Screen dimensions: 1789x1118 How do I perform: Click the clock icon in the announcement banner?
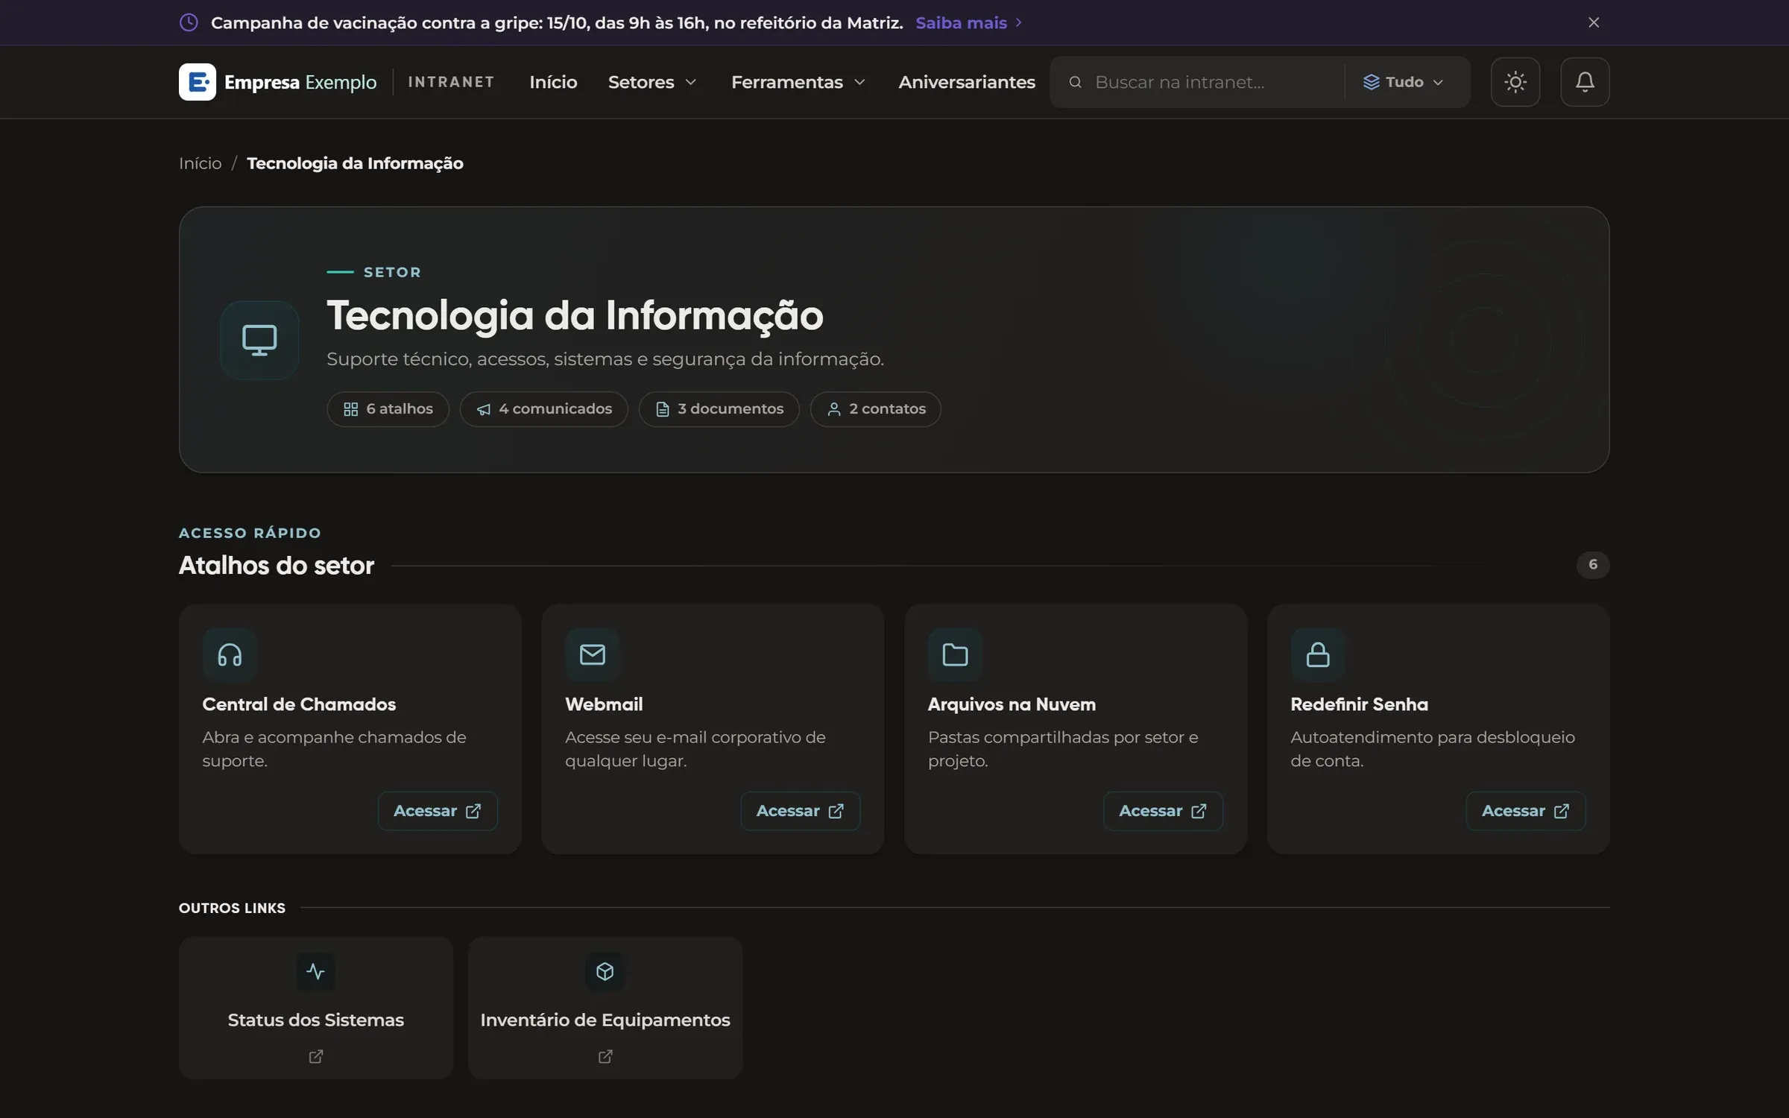tap(189, 22)
